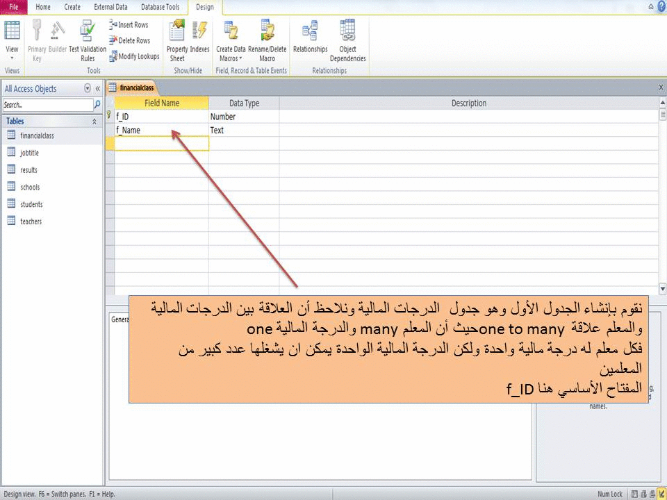
Task: Switch to Datasheet View in status bar
Action: click(634, 494)
